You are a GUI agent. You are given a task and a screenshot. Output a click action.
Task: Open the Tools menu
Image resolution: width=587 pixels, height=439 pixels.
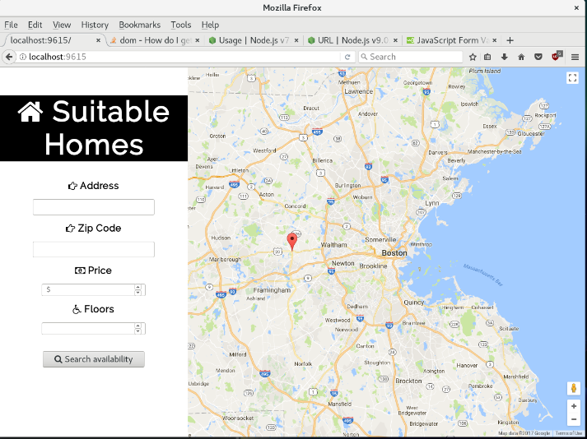[181, 25]
